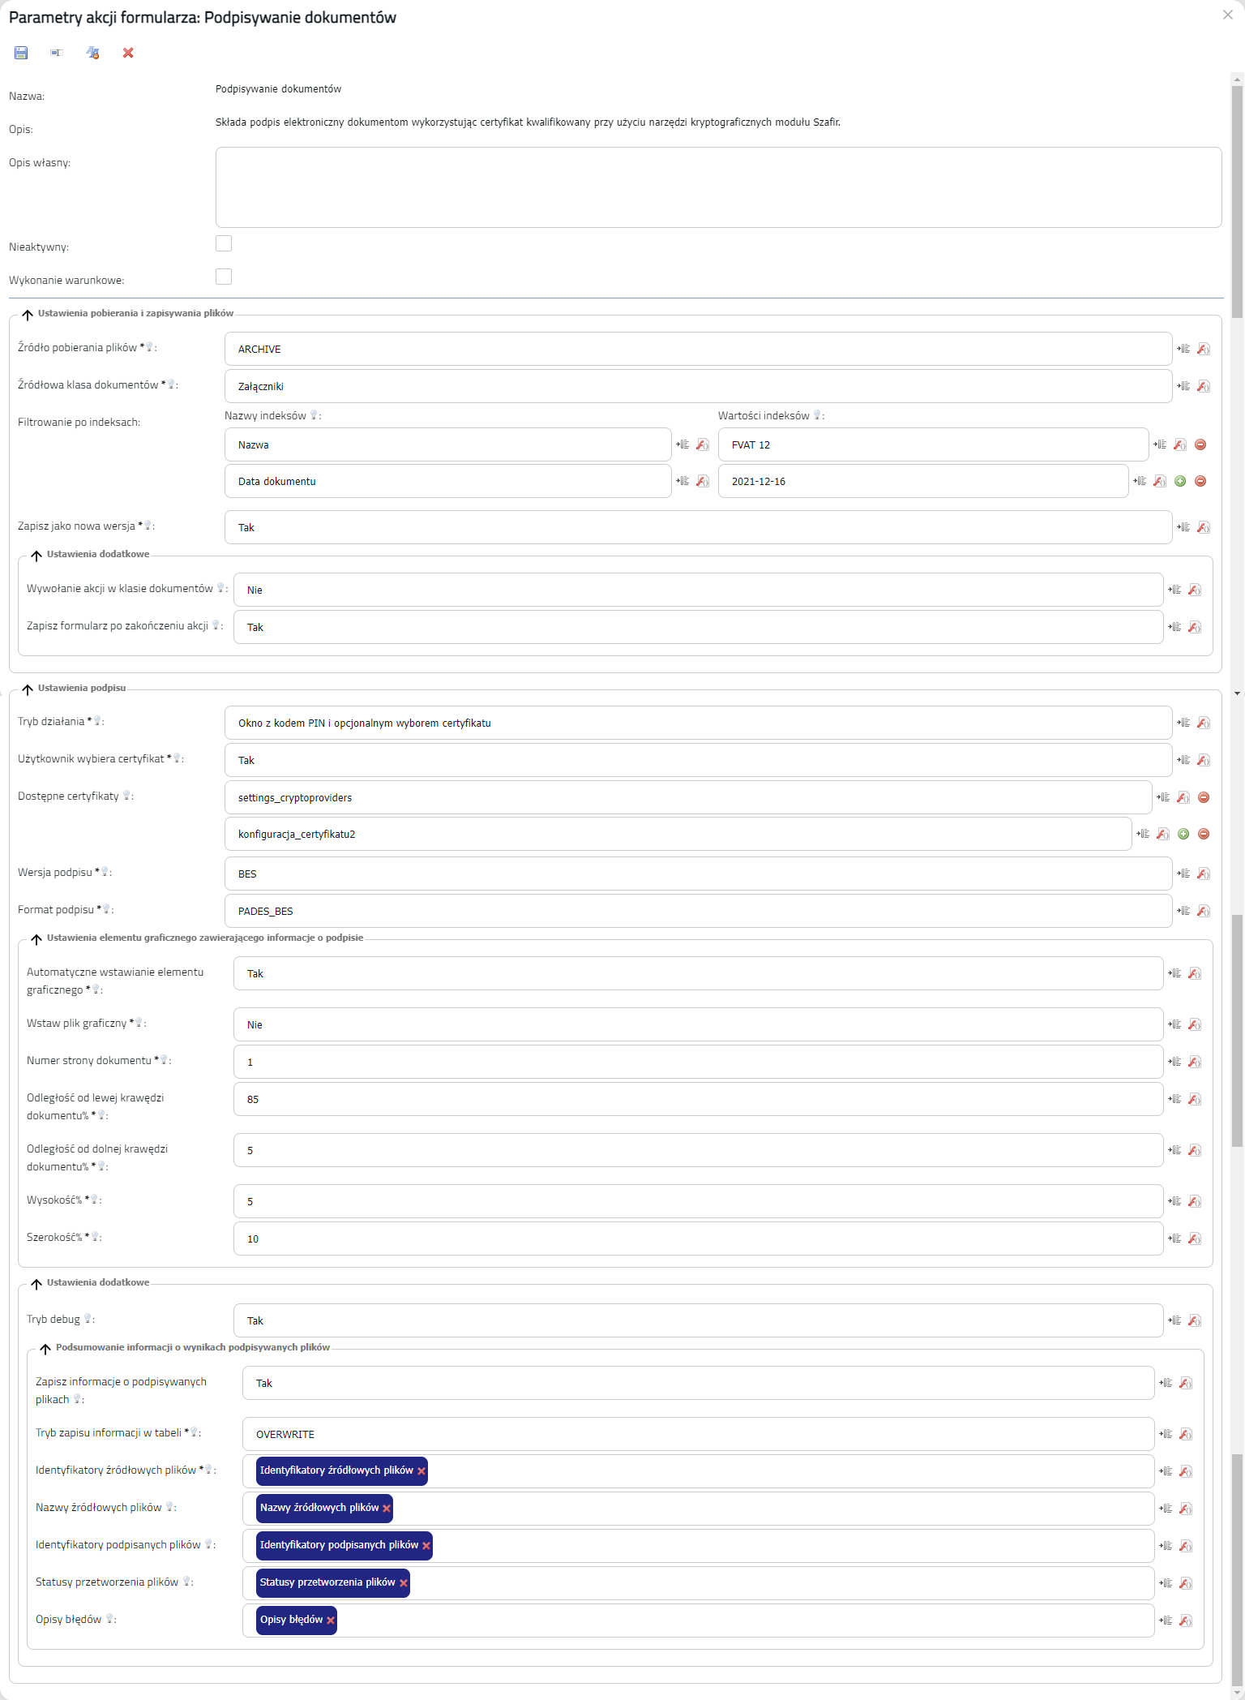
Task: Remove settings_cryptoproviders certificate row
Action: [x=1204, y=797]
